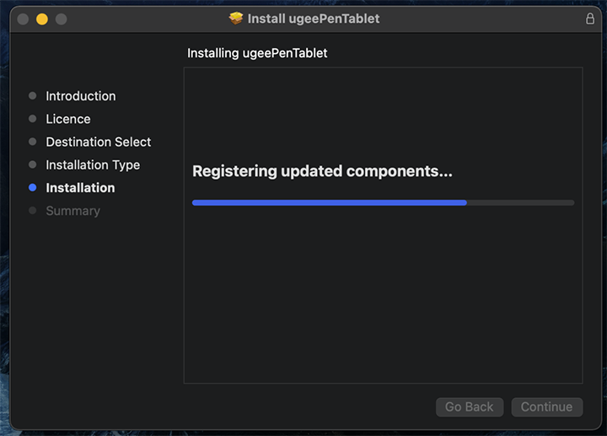This screenshot has width=607, height=436.
Task: Click the bullet dot beside Destination Select
Action: [x=33, y=142]
